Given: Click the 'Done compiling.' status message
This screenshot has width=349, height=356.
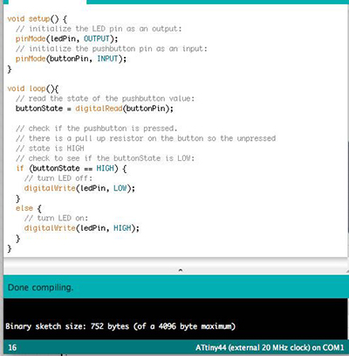Looking at the screenshot, I should (40, 288).
